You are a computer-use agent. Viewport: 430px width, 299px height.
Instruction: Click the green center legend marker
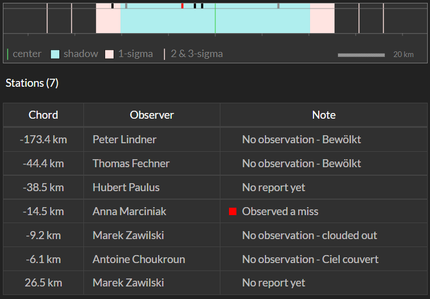click(7, 54)
